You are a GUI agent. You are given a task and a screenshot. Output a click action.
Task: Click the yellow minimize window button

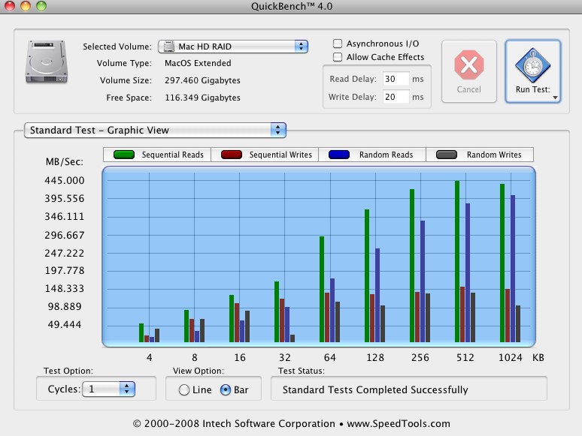tap(26, 5)
